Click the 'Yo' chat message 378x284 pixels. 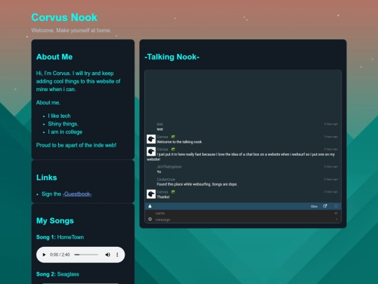pyautogui.click(x=159, y=172)
